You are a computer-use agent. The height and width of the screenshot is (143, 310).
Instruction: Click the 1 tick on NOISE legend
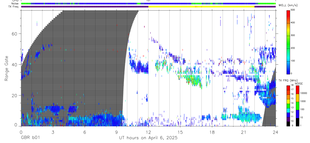click(301, 126)
